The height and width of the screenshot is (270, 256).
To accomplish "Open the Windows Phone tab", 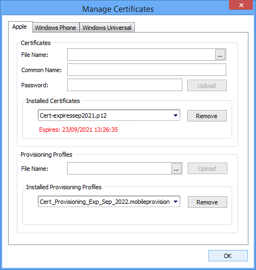I will [x=56, y=28].
